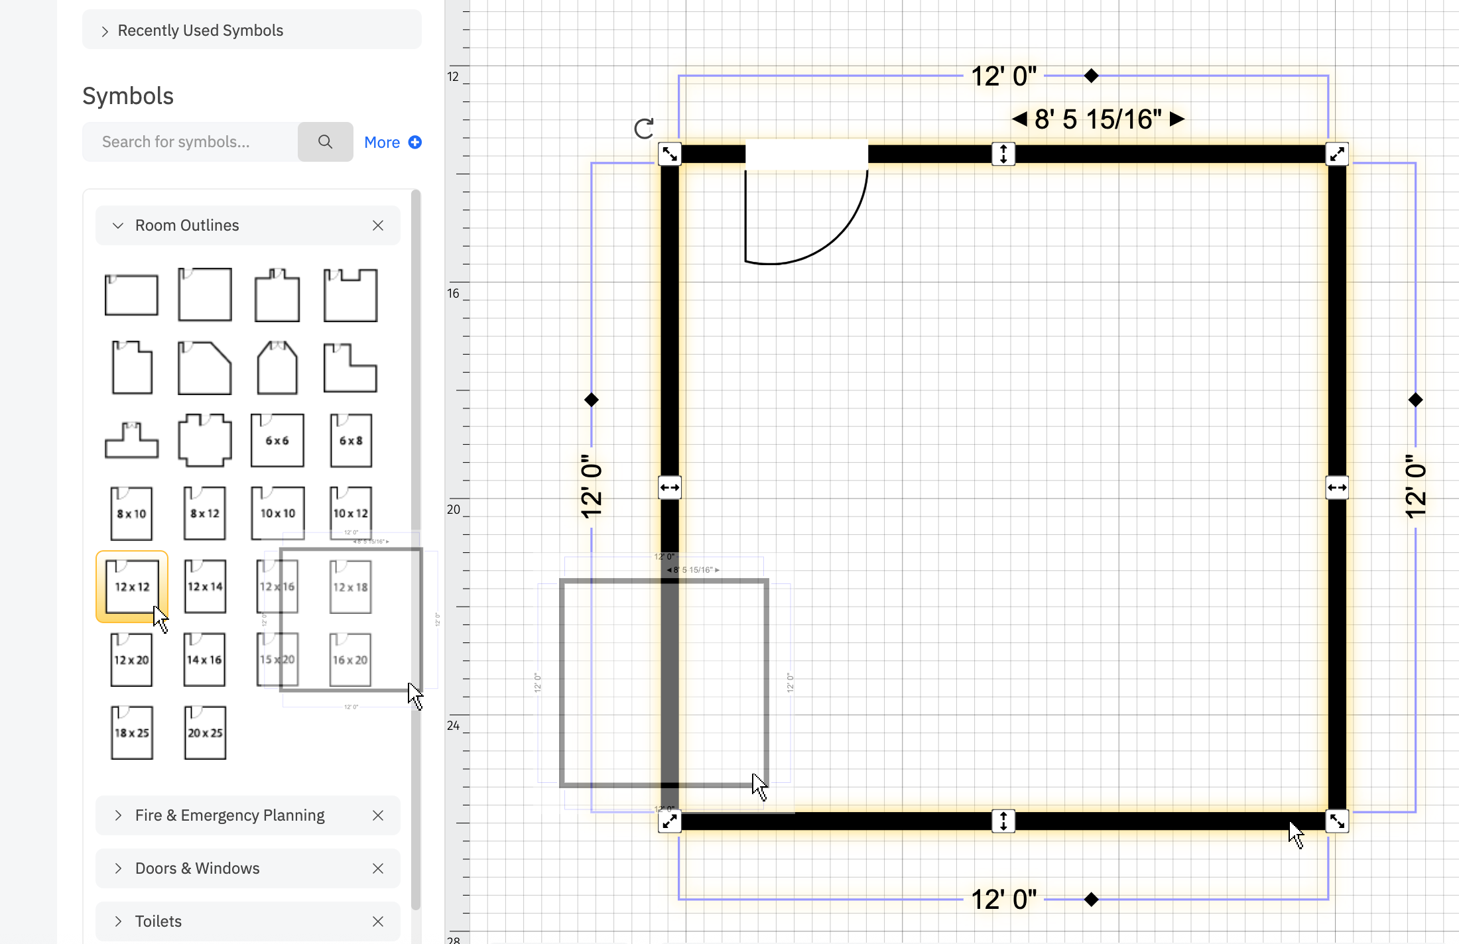Viewport: 1459px width, 944px height.
Task: Click the top-left corner resize handle
Action: click(x=669, y=154)
